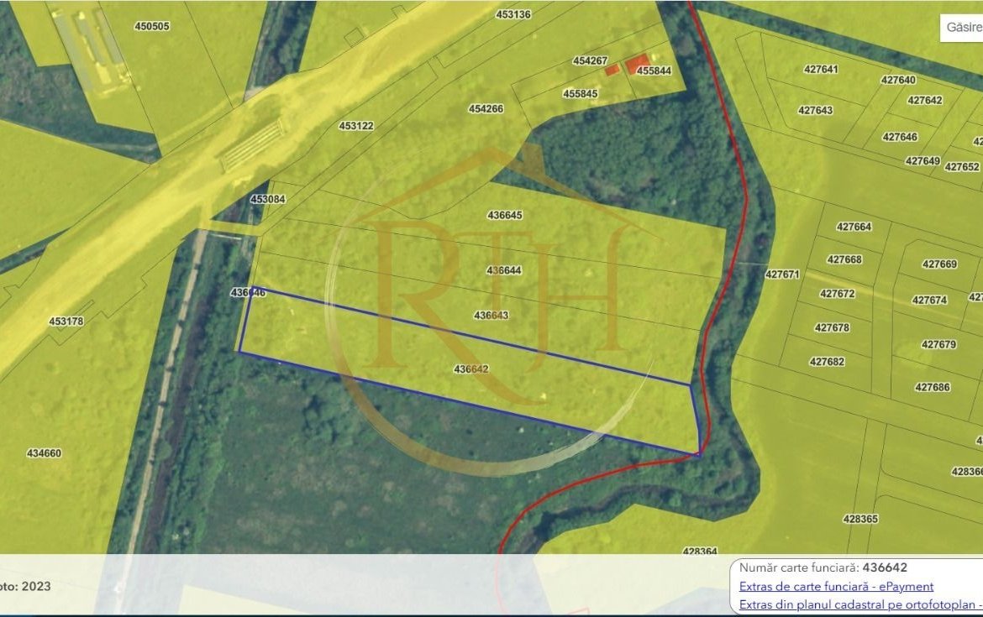Select the small parcel labeled 427672
The width and height of the screenshot is (983, 617).
(837, 294)
